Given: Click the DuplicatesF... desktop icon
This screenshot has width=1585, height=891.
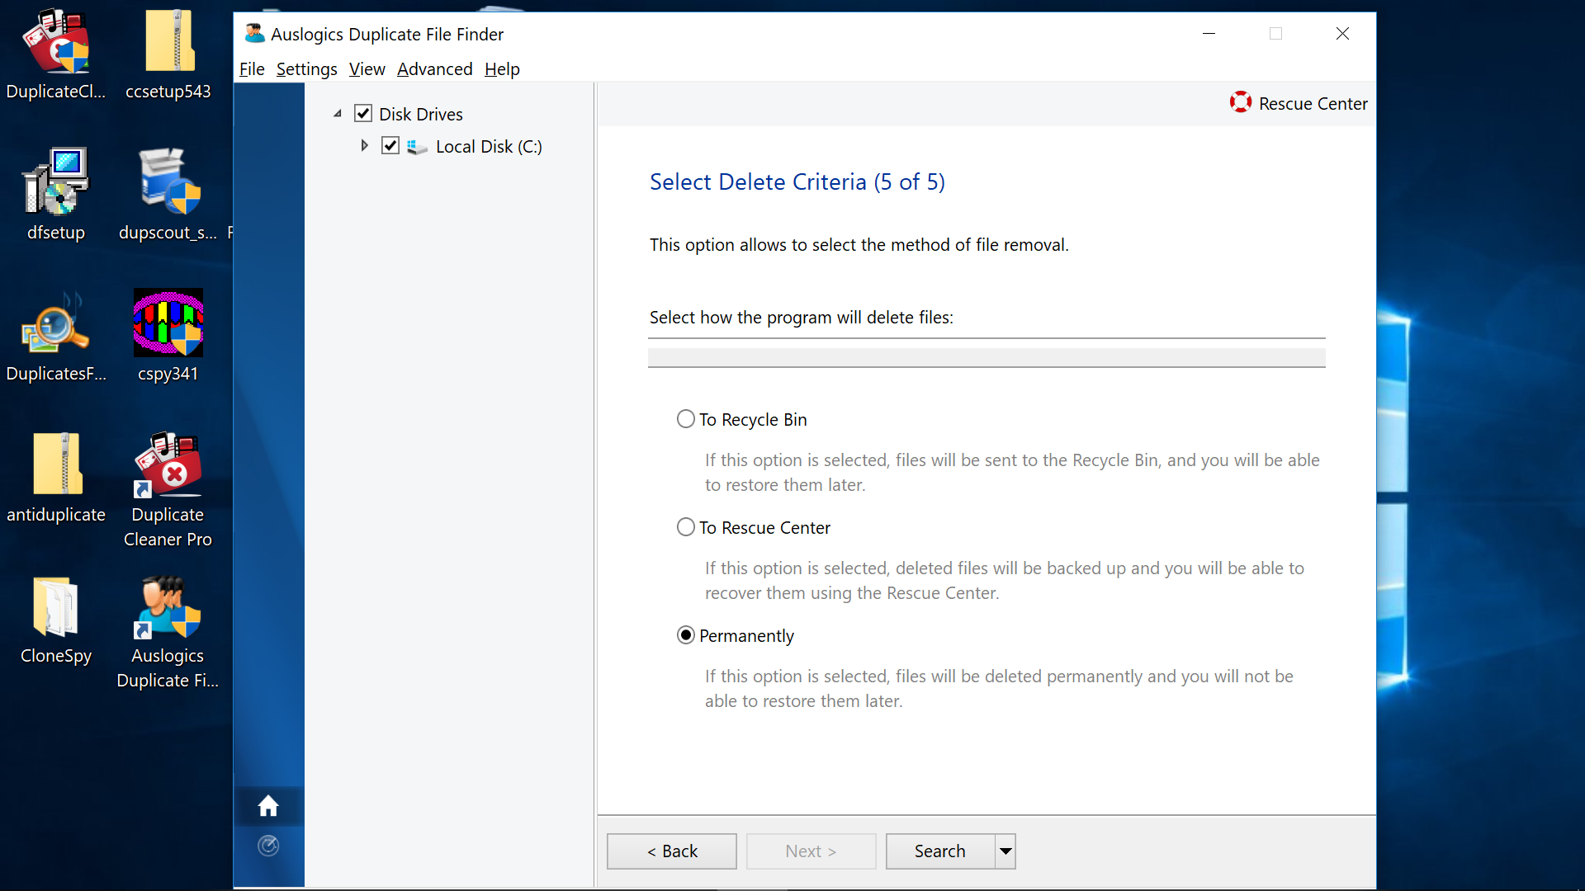Looking at the screenshot, I should 55,333.
